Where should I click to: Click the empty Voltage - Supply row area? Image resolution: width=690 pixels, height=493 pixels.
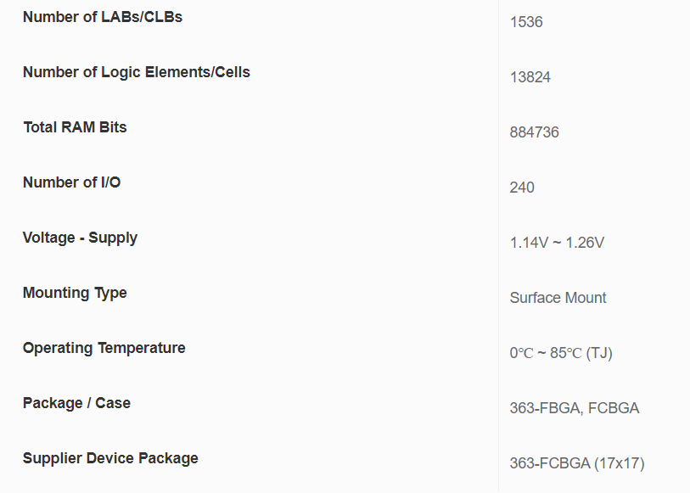[323, 238]
